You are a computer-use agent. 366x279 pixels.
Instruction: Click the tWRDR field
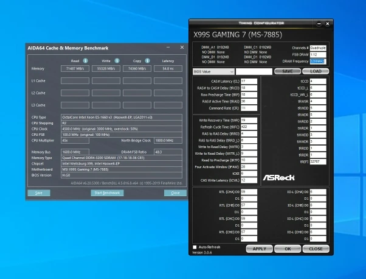click(x=318, y=128)
